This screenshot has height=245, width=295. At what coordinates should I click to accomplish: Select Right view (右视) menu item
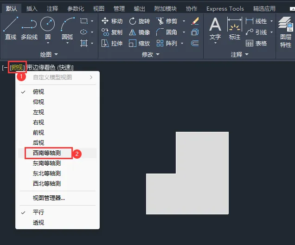pyautogui.click(x=58, y=122)
